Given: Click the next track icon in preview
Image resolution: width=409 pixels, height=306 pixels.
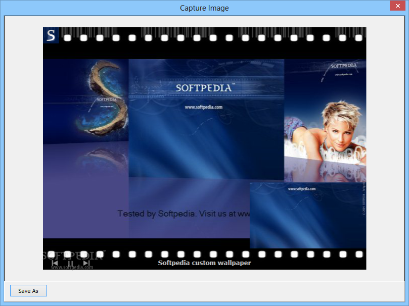Looking at the screenshot, I should pos(86,263).
